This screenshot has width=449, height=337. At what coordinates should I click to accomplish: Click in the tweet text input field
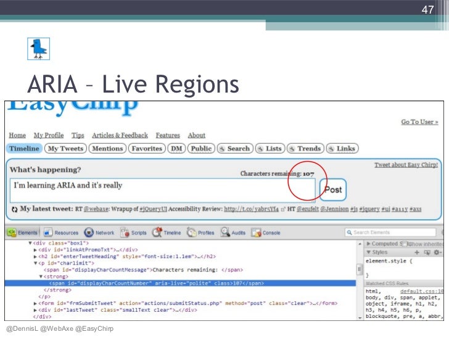pyautogui.click(x=163, y=190)
